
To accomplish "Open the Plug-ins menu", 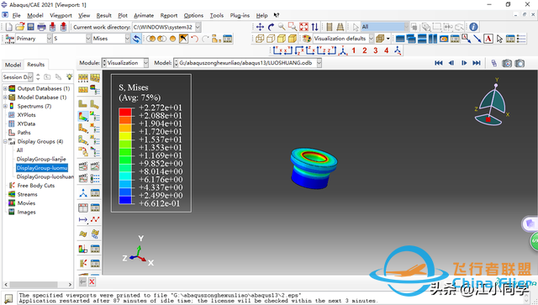I will point(240,15).
